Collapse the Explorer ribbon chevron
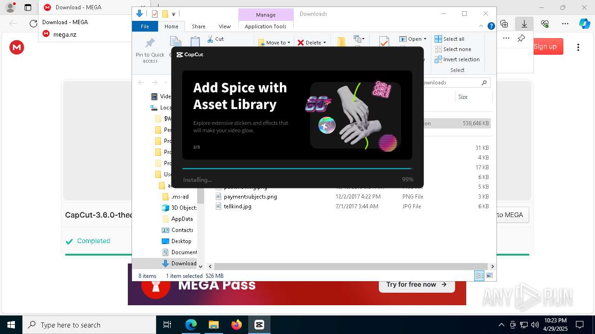 pyautogui.click(x=482, y=26)
